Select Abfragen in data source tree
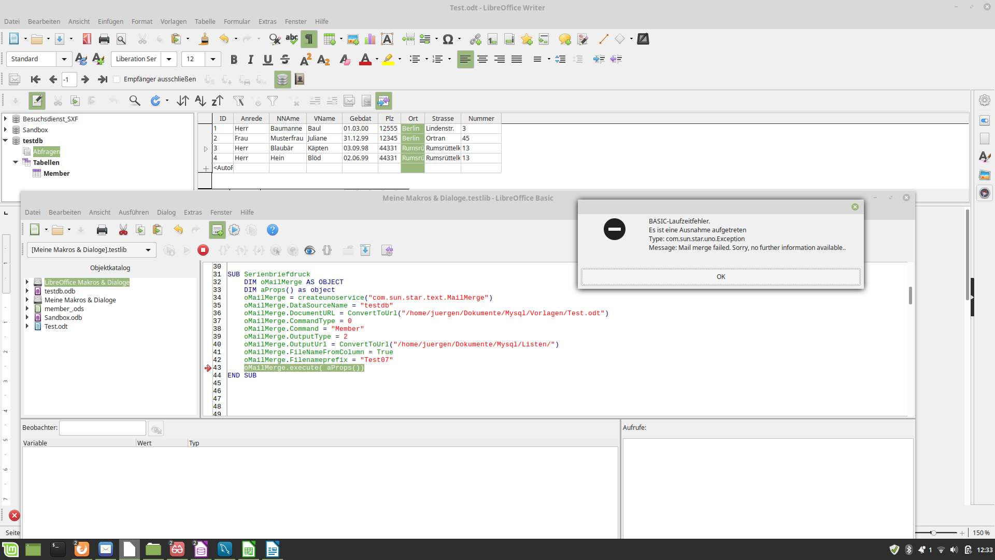The width and height of the screenshot is (995, 560). 46,151
